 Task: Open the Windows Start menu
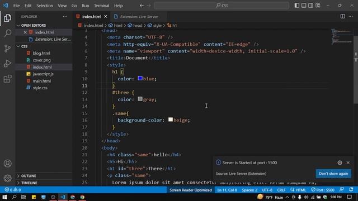[x=4, y=197]
